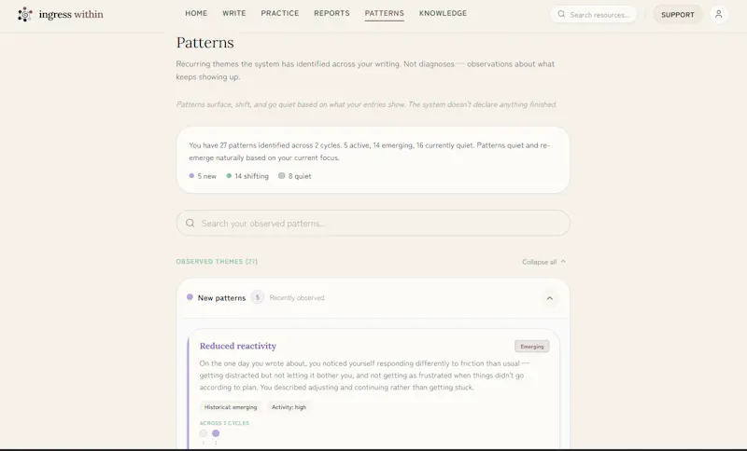Viewport: 747px width, 451px height.
Task: Click the ACROSS 2 CYCLES label
Action: (x=224, y=423)
